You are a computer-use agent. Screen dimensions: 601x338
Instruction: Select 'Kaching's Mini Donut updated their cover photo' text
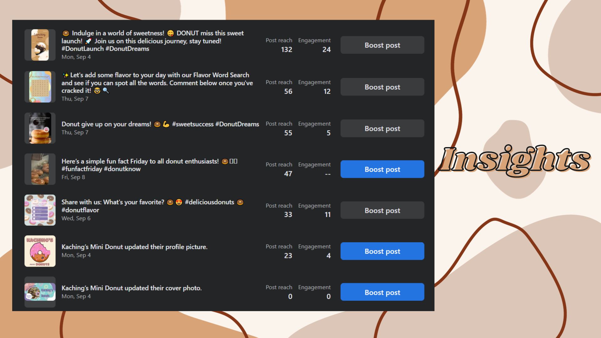point(131,288)
